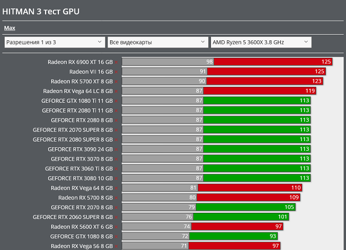Remove GEFORCE RTX 3070 8 GB with red X
Screen dimensions: 346x250
click(x=116, y=160)
